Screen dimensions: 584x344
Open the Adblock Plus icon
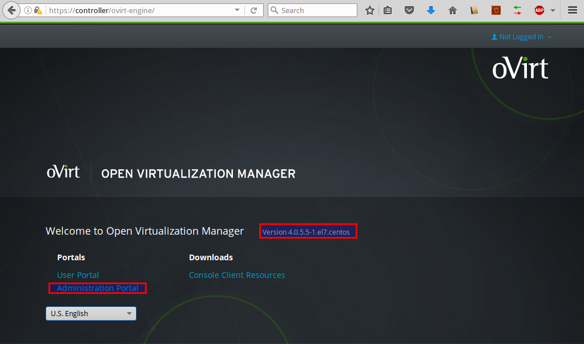tap(539, 10)
